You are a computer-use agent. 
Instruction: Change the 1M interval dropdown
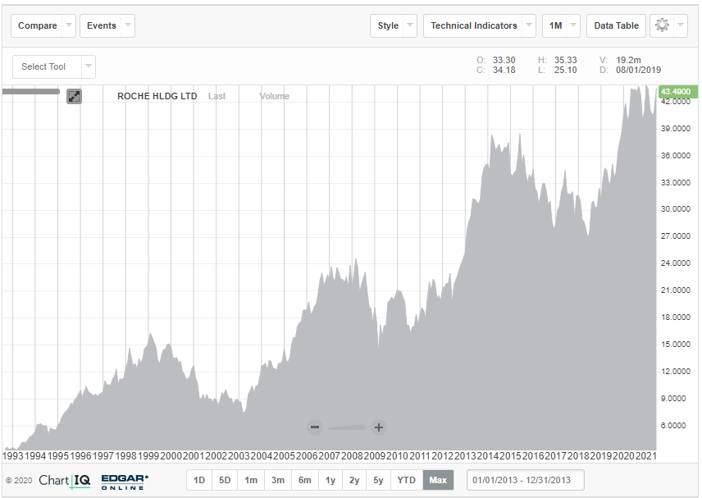tap(561, 25)
